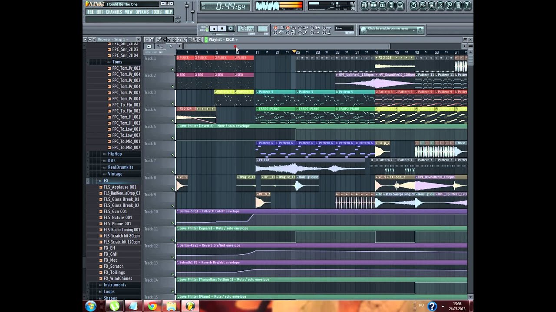Select the playlist slip tool
Viewport: 556px width, 312px height.
click(x=180, y=39)
